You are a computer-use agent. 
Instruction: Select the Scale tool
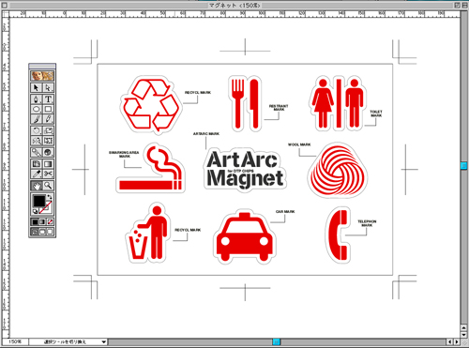[48, 130]
